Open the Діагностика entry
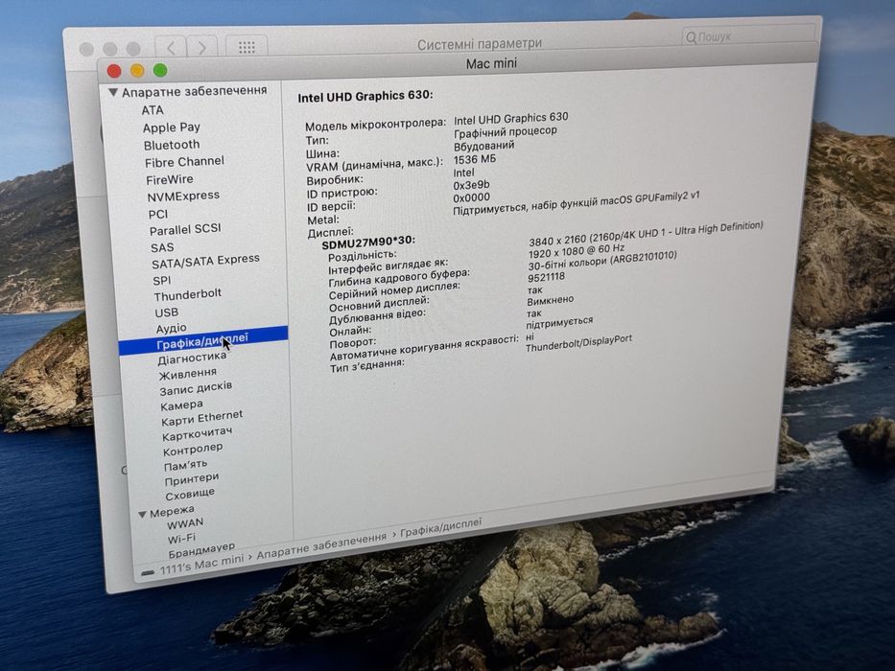Screen dimensions: 895x671 point(193,359)
